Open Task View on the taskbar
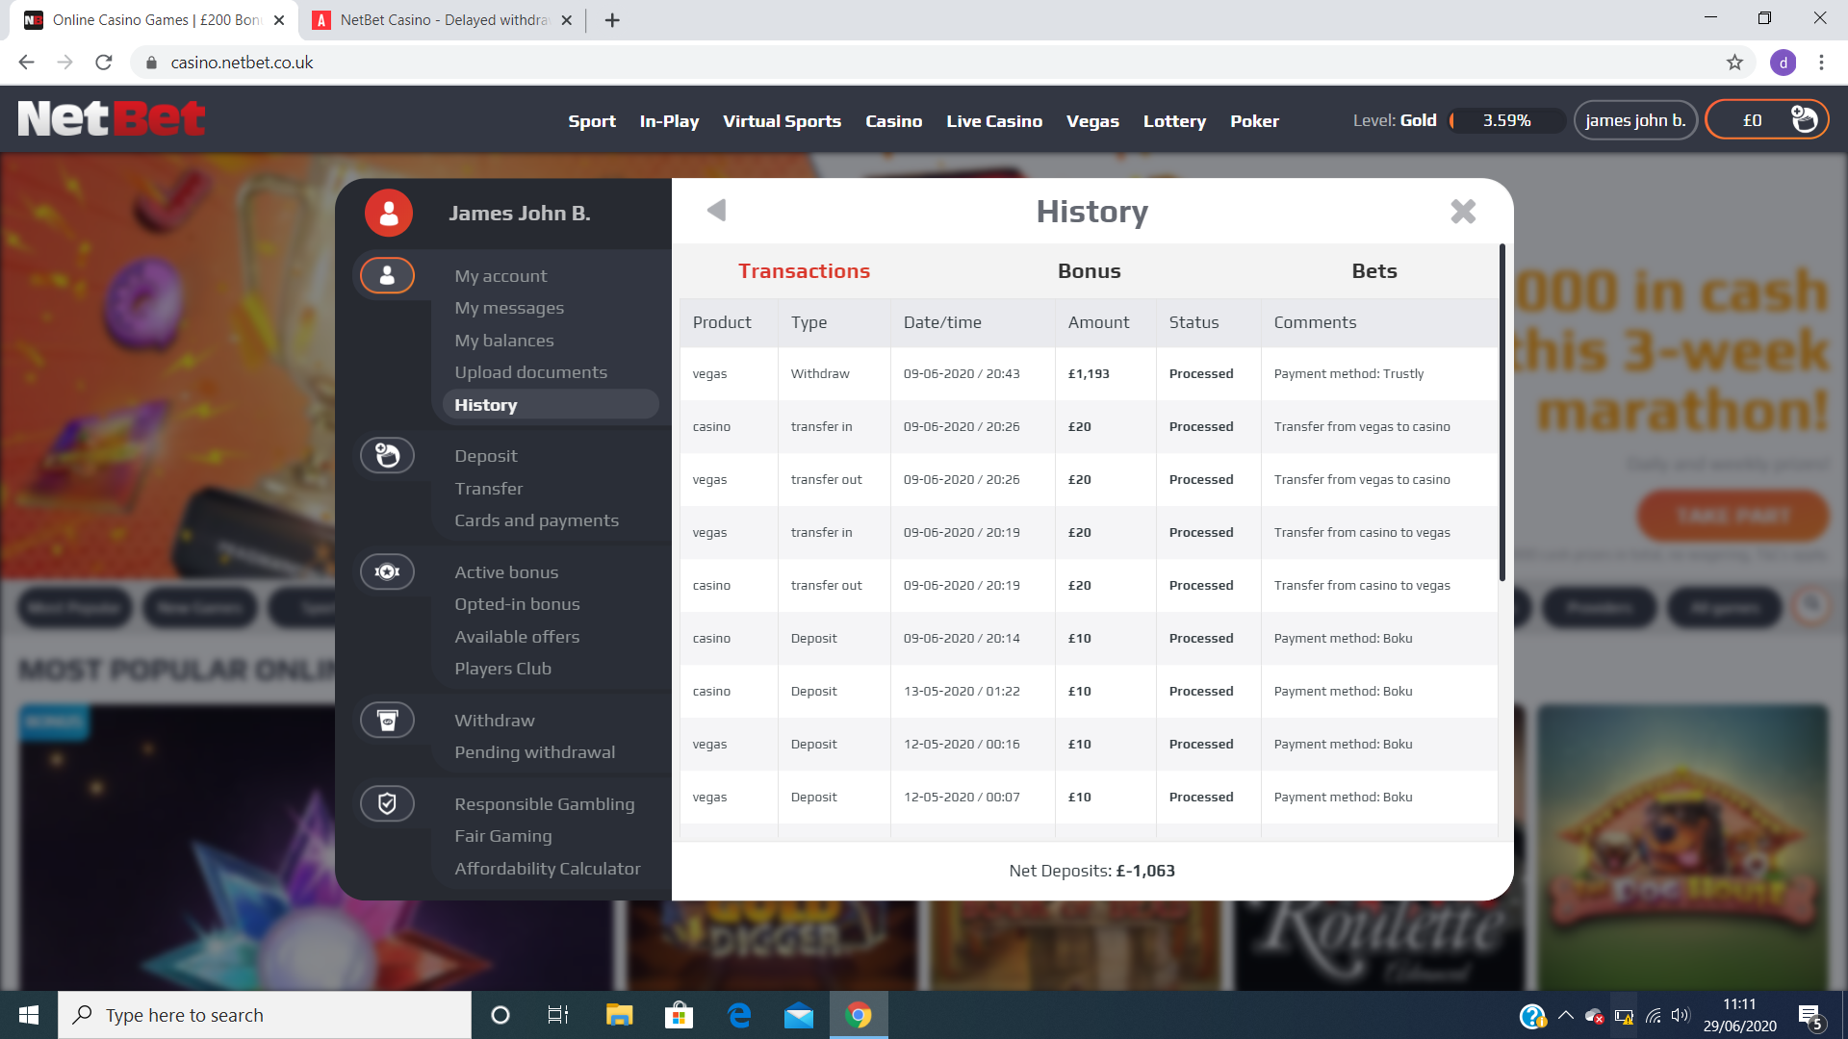The height and width of the screenshot is (1039, 1848). 558,1015
